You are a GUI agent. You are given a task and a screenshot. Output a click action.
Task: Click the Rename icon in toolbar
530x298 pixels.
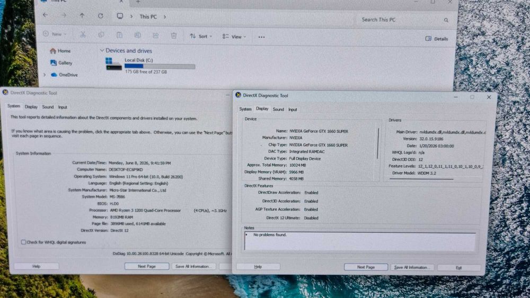138,35
